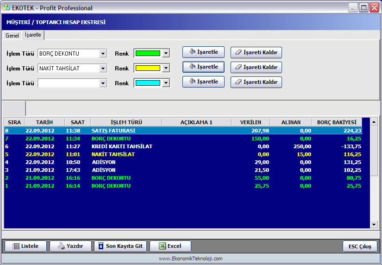Screen dimensions: 382x265
Task: Click İşaretle button for NAKİT TAHSİLAT row
Action: (203, 67)
